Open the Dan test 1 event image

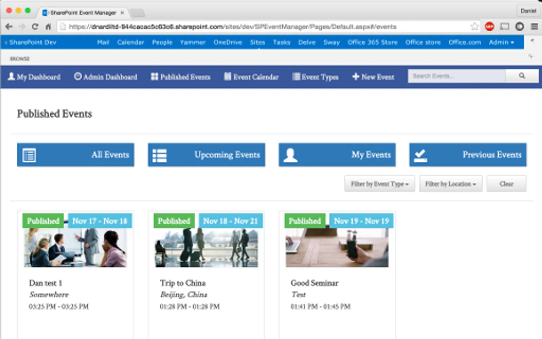coord(76,248)
